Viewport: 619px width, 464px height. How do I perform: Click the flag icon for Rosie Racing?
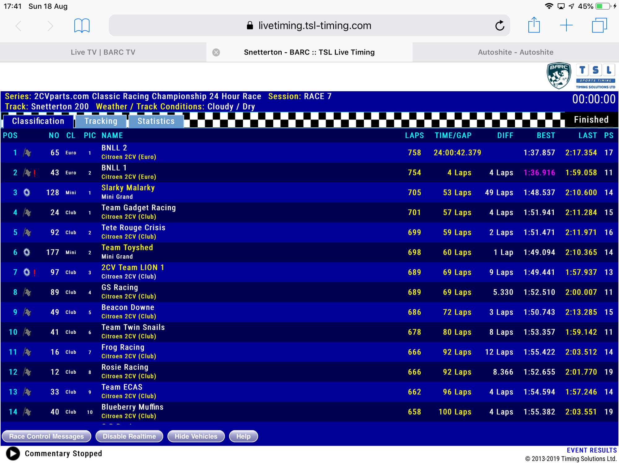(27, 372)
